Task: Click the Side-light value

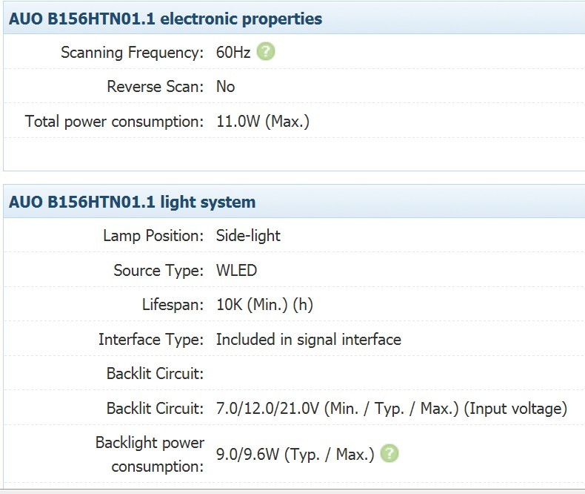Action: pos(248,236)
